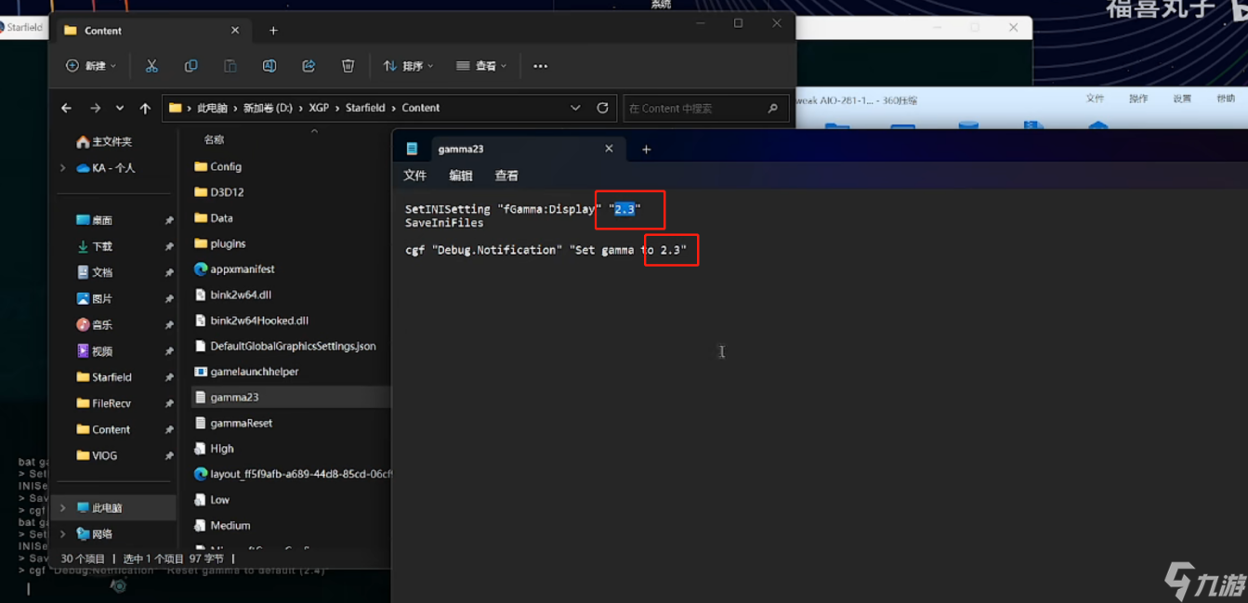The height and width of the screenshot is (603, 1248).
Task: Click XGP in the address bar path
Action: point(319,108)
